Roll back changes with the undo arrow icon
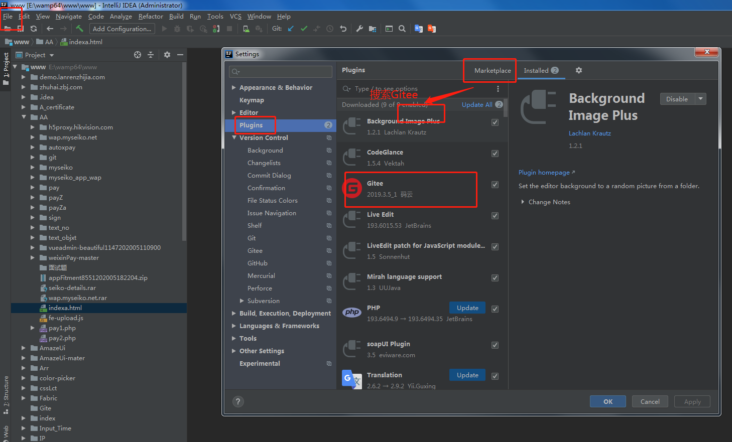This screenshot has width=732, height=442. click(344, 29)
